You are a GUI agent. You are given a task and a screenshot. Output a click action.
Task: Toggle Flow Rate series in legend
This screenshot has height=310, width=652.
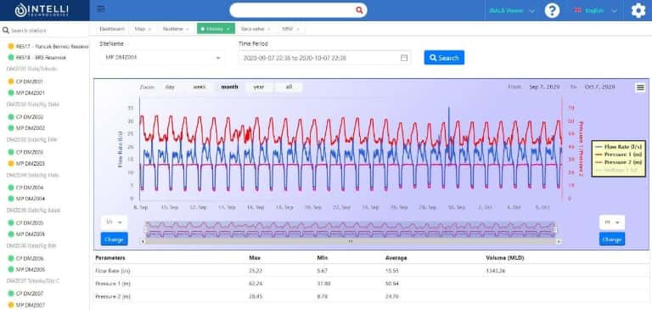pyautogui.click(x=619, y=147)
